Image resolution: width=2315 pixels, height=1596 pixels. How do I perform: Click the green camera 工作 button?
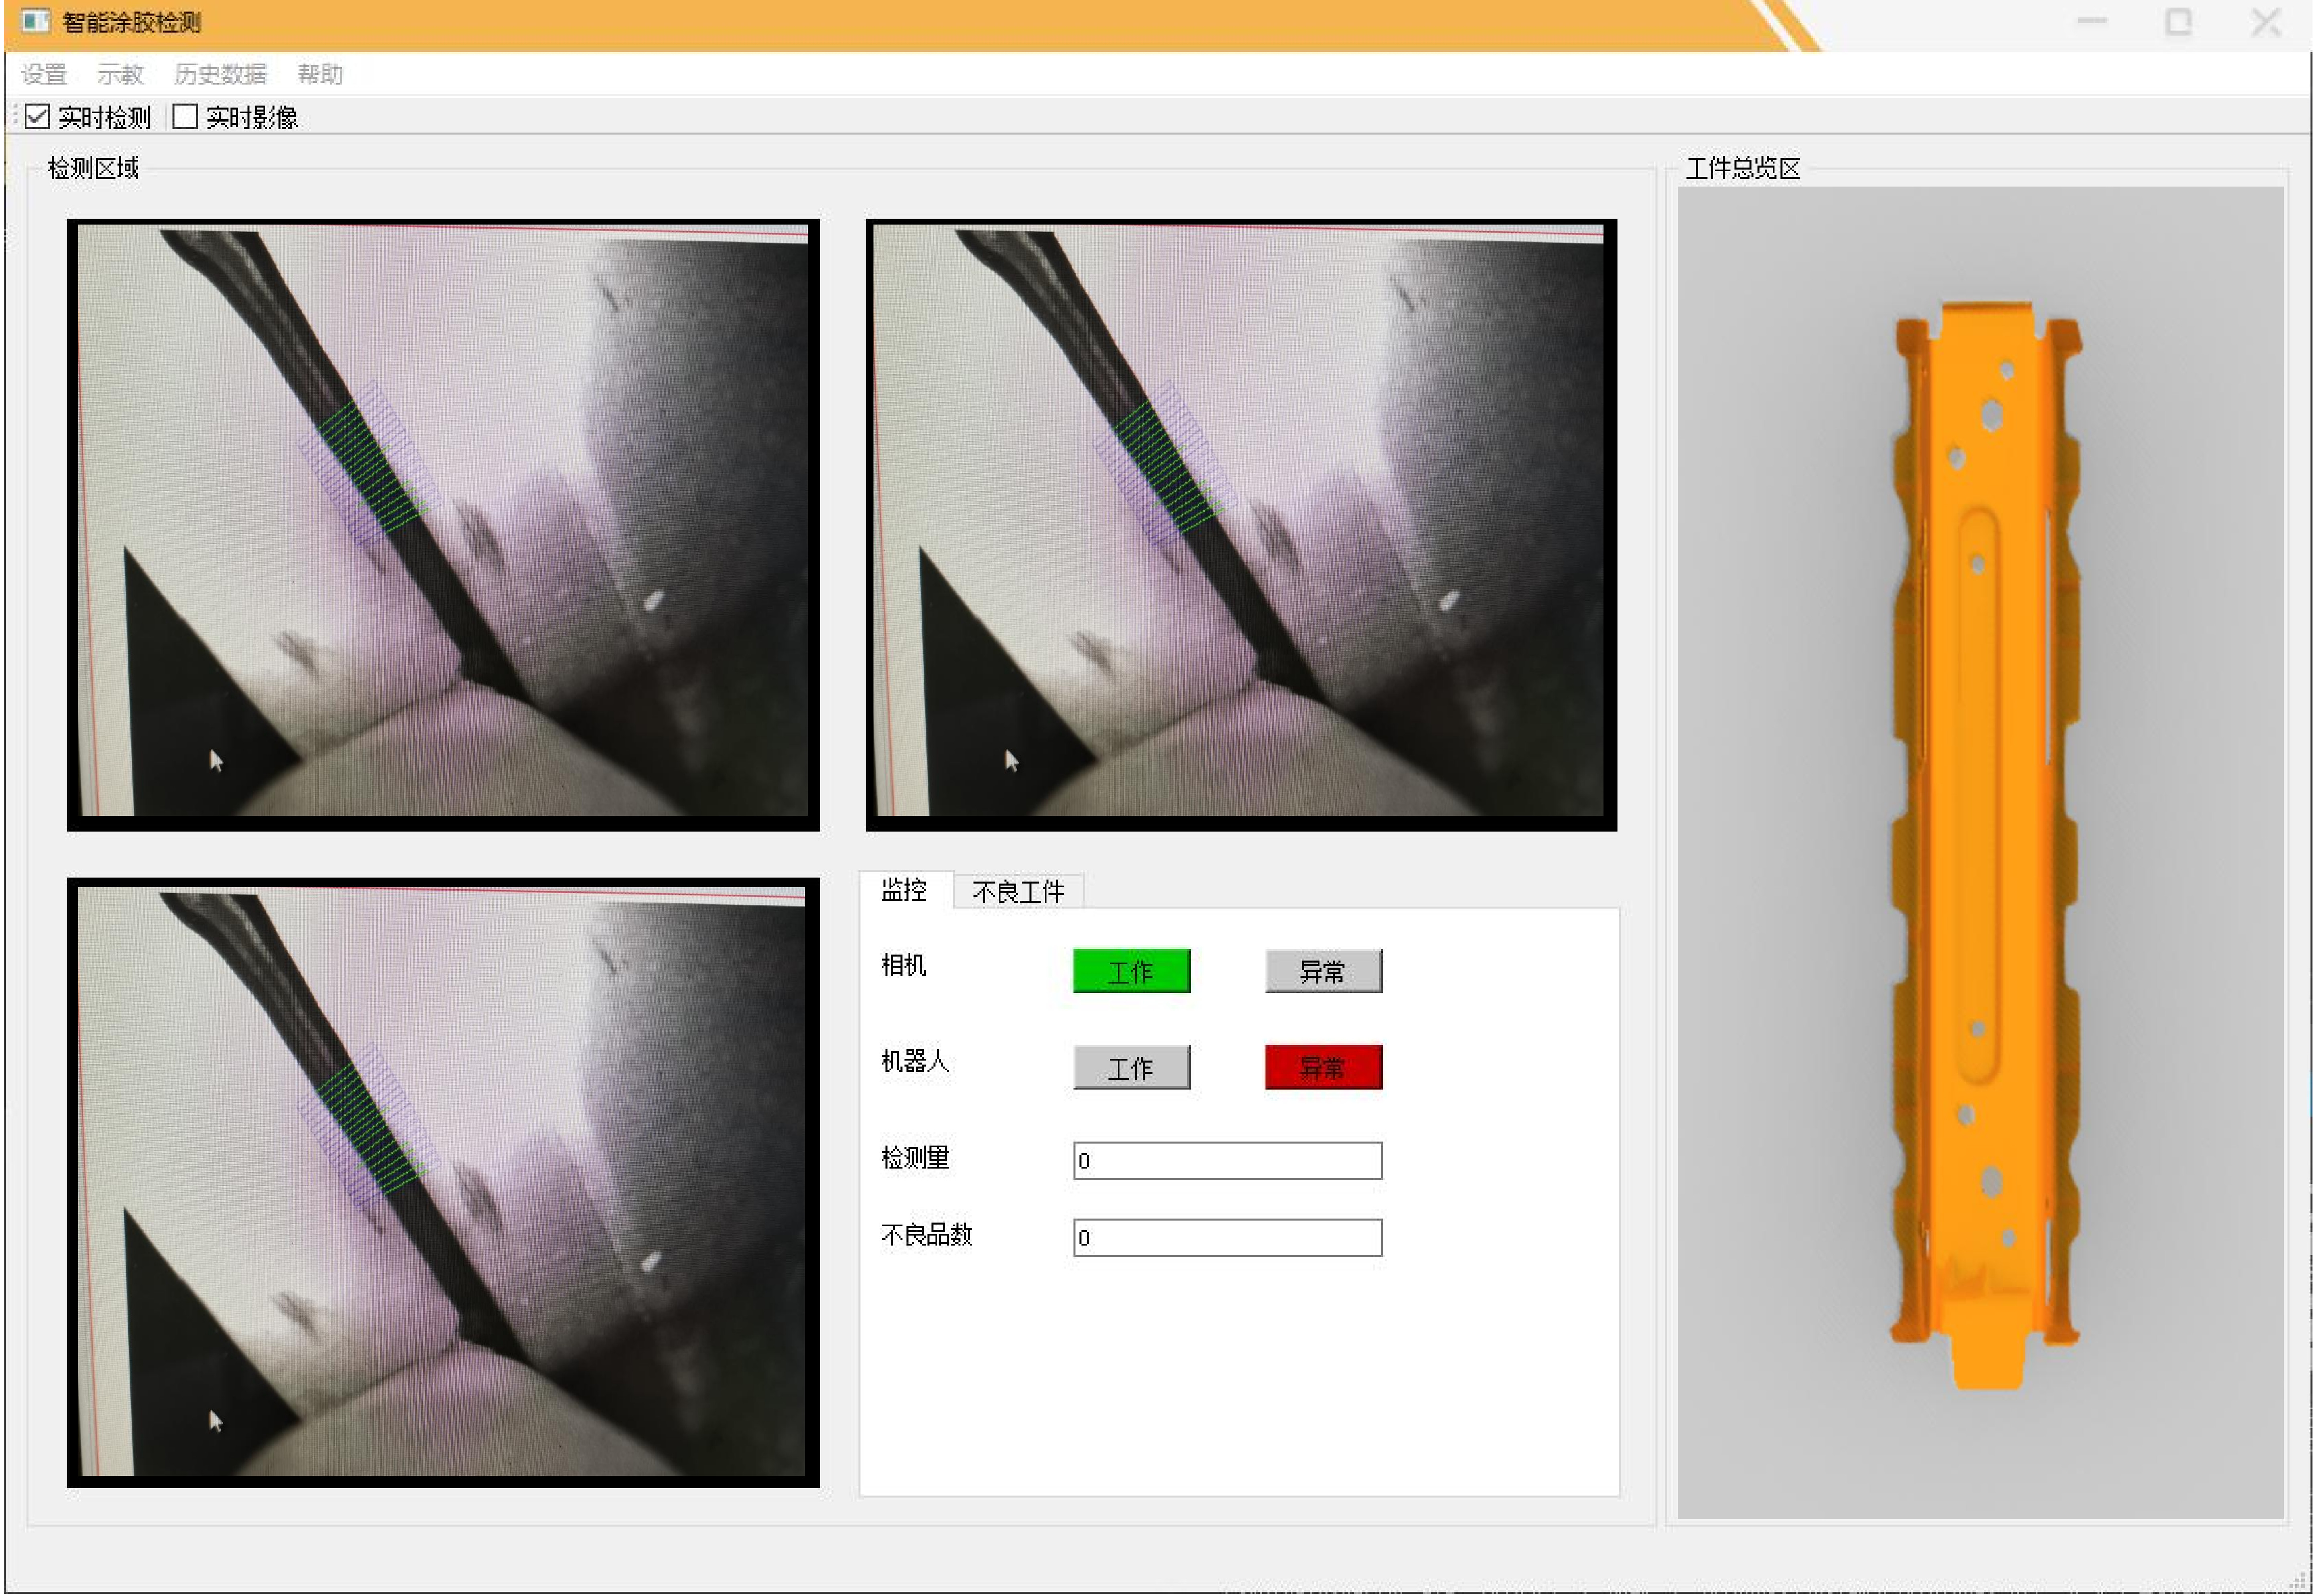1131,971
